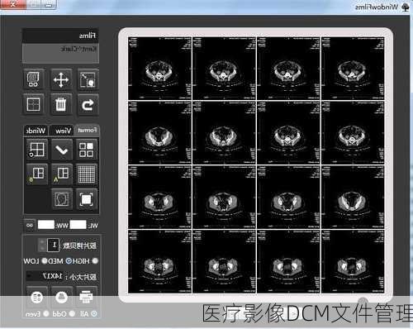Select the HIGH quality radio button

95,260
